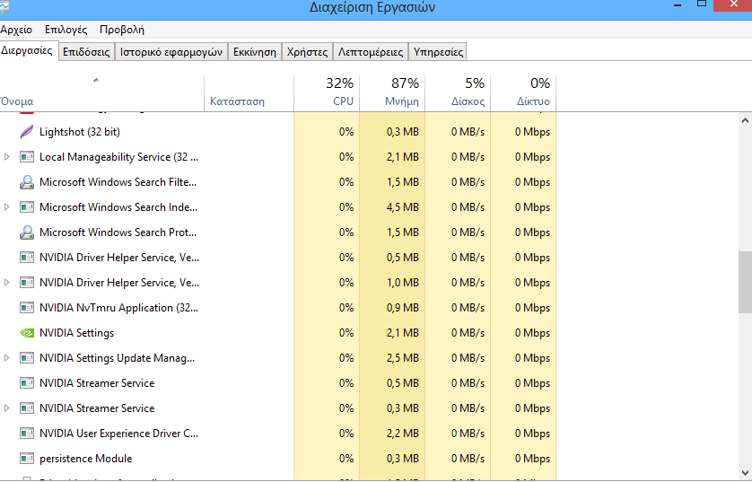
Task: Click the green NVIDIA Settings icon
Action: coord(26,333)
